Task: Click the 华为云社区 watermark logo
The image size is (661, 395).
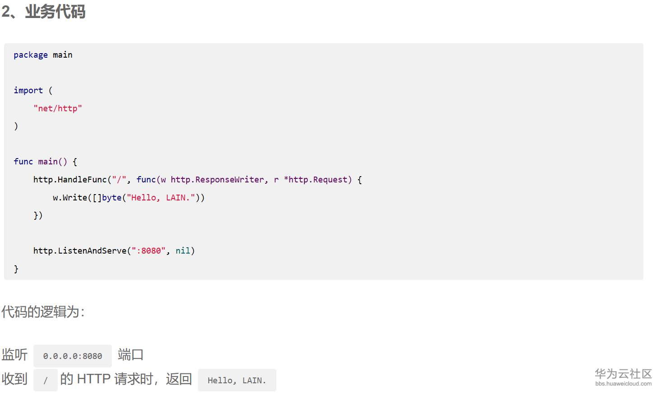Action: 623,374
